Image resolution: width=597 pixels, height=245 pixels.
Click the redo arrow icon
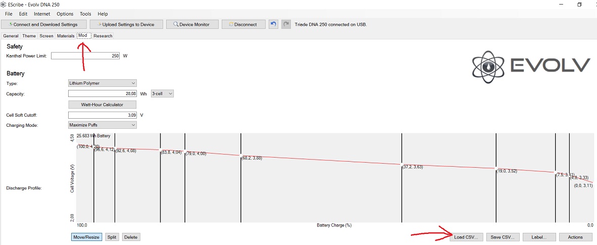click(286, 24)
